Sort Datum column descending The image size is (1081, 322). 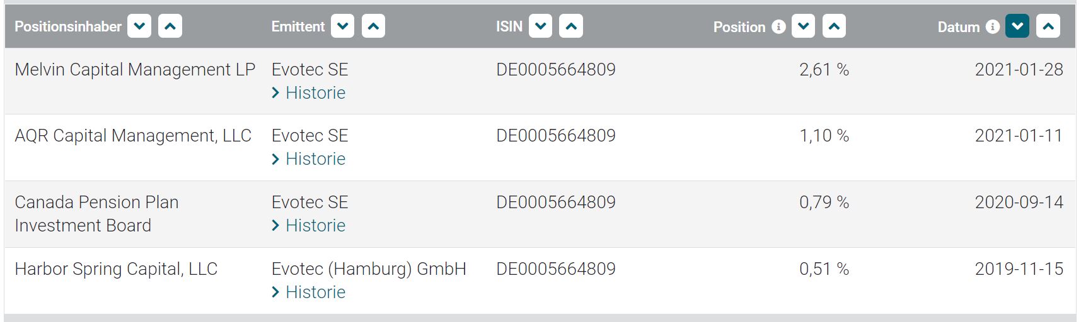[1017, 26]
